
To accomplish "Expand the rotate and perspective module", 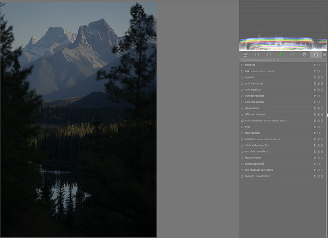I will click(x=257, y=145).
